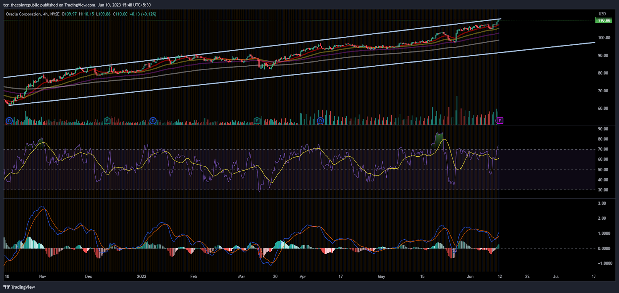Click the Jun label on time axis

point(470,276)
